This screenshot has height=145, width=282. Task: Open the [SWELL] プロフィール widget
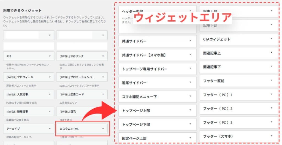coord(28,77)
